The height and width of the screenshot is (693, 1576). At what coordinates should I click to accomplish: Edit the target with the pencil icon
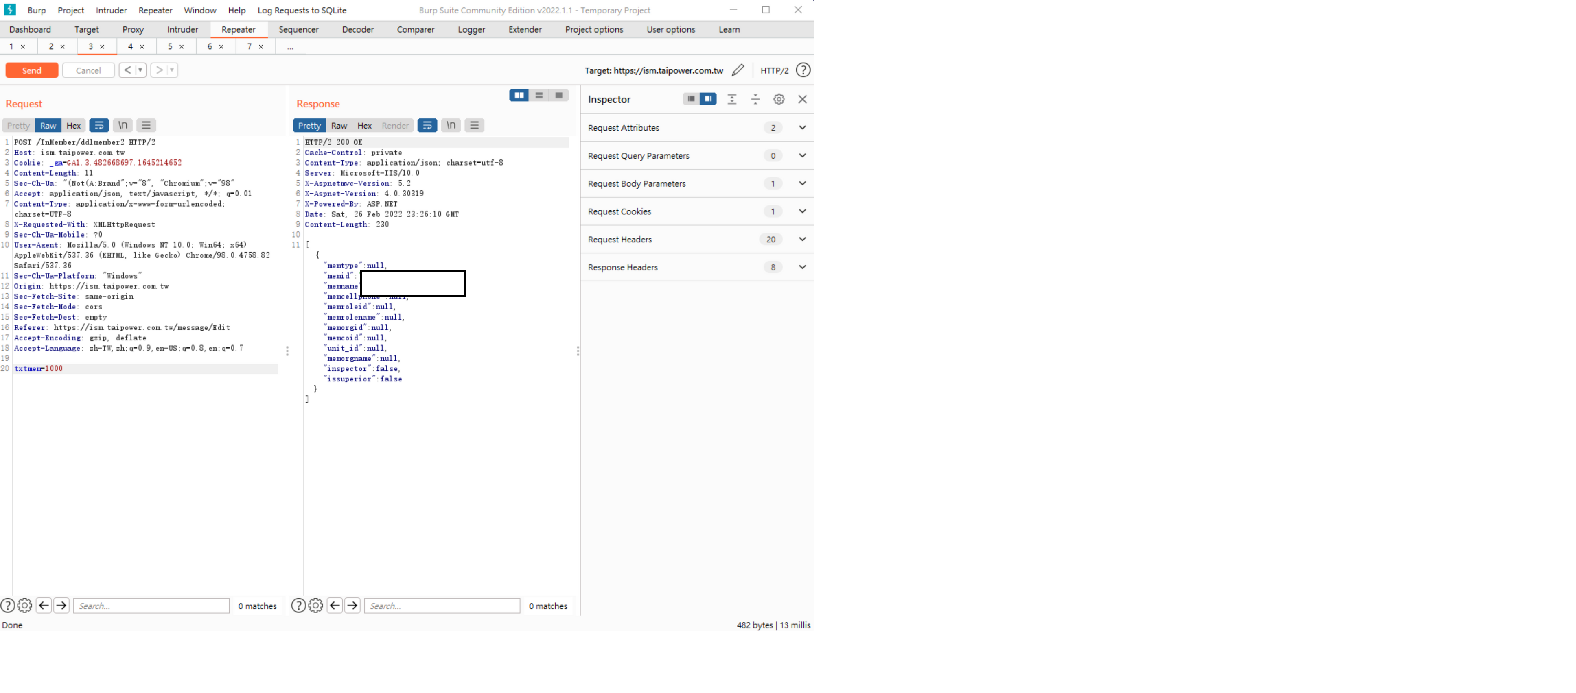point(738,70)
